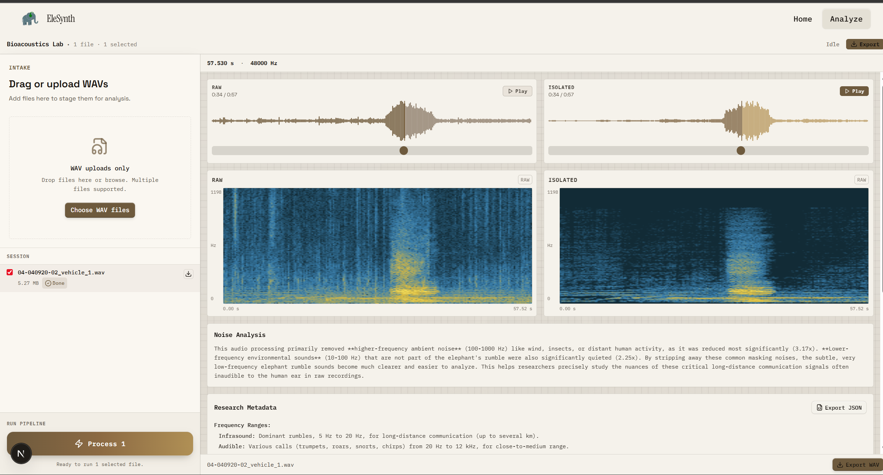Toggle the RAW badge on the ISOLATED spectrogram

[861, 180]
